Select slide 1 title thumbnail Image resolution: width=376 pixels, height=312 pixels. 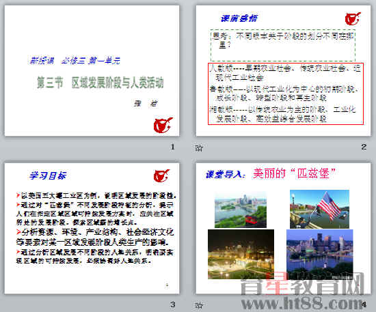point(92,71)
